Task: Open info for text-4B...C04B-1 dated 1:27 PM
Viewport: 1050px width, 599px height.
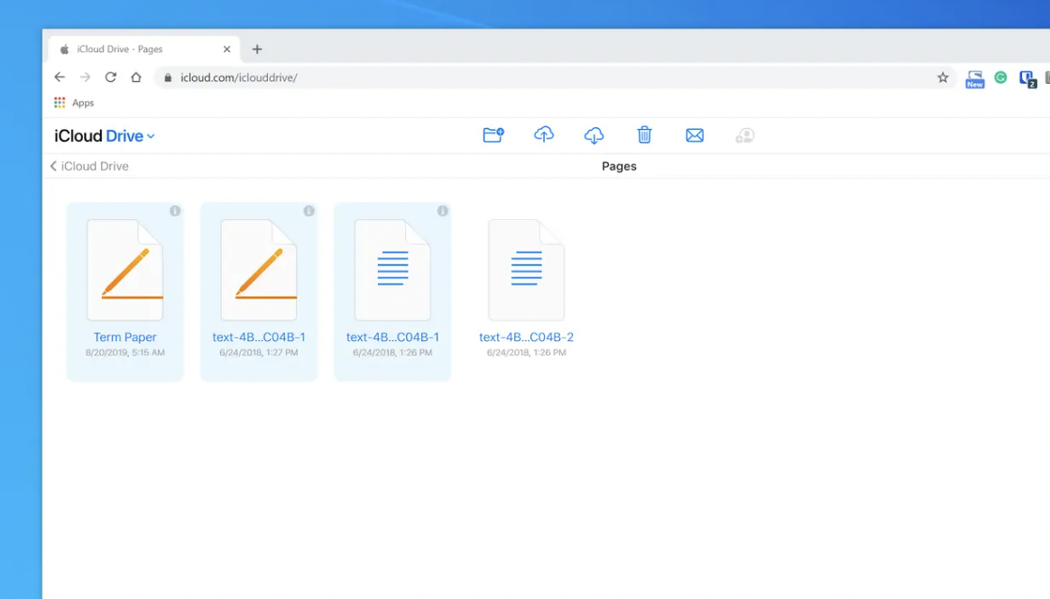Action: [309, 211]
